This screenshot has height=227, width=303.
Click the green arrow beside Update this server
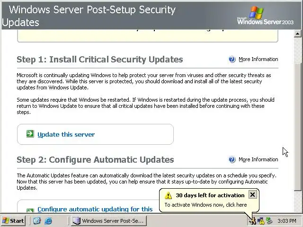click(x=30, y=134)
